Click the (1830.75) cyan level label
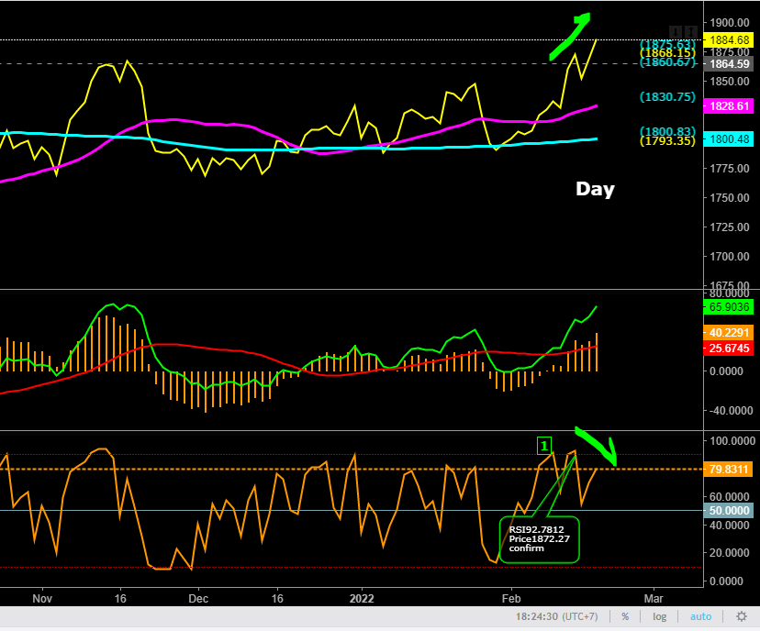This screenshot has width=760, height=631. (667, 97)
